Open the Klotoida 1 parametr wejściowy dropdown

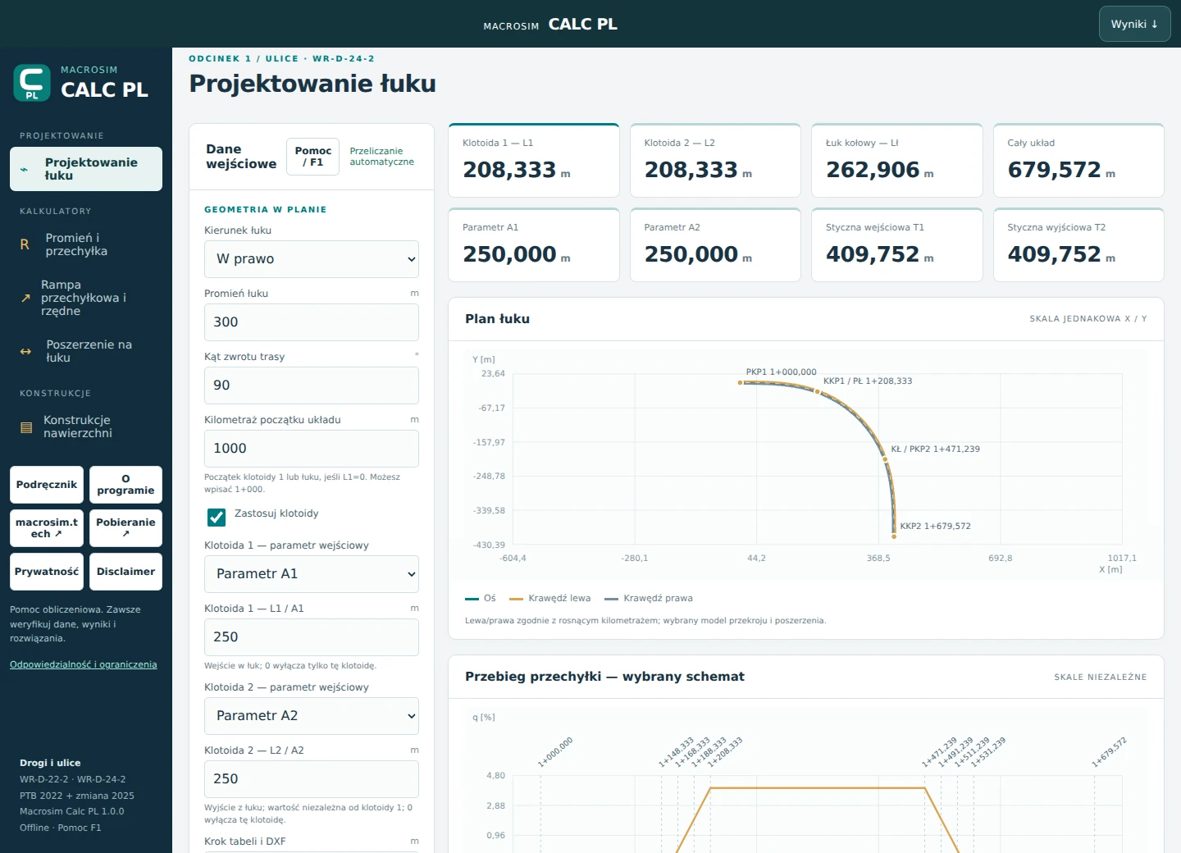pos(312,574)
